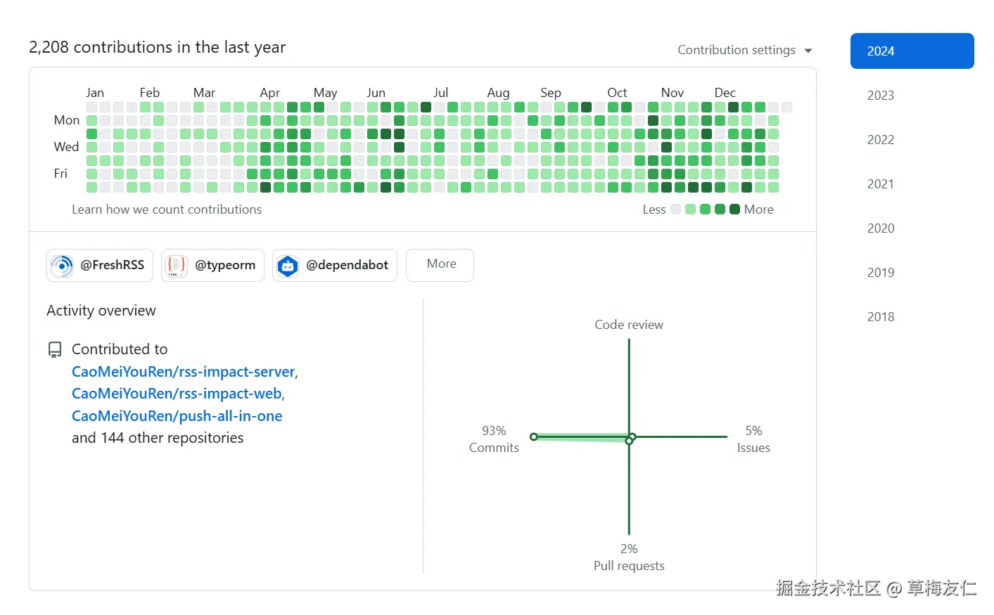Filter activity by @dependabot organization
This screenshot has width=994, height=615.
346,265
